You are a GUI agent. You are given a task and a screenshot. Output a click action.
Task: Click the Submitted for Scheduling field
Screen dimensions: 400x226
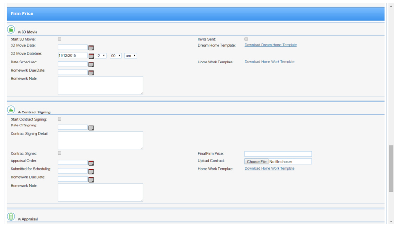(73, 171)
